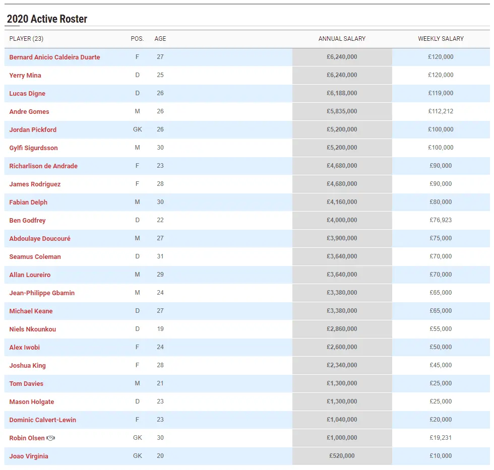Open James Rodriguez's profile

coord(35,184)
